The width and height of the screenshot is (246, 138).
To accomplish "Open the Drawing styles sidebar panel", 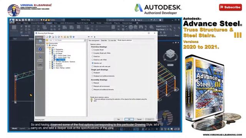I will [40, 43].
